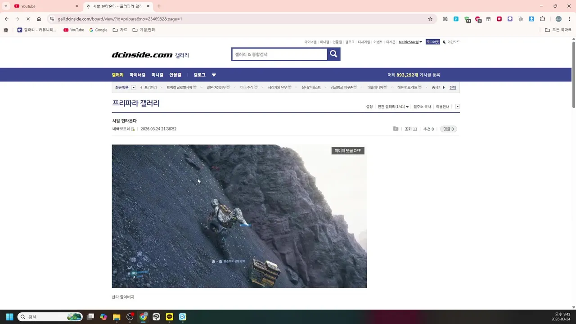Open Task View in the taskbar
576x324 pixels.
pyautogui.click(x=90, y=317)
